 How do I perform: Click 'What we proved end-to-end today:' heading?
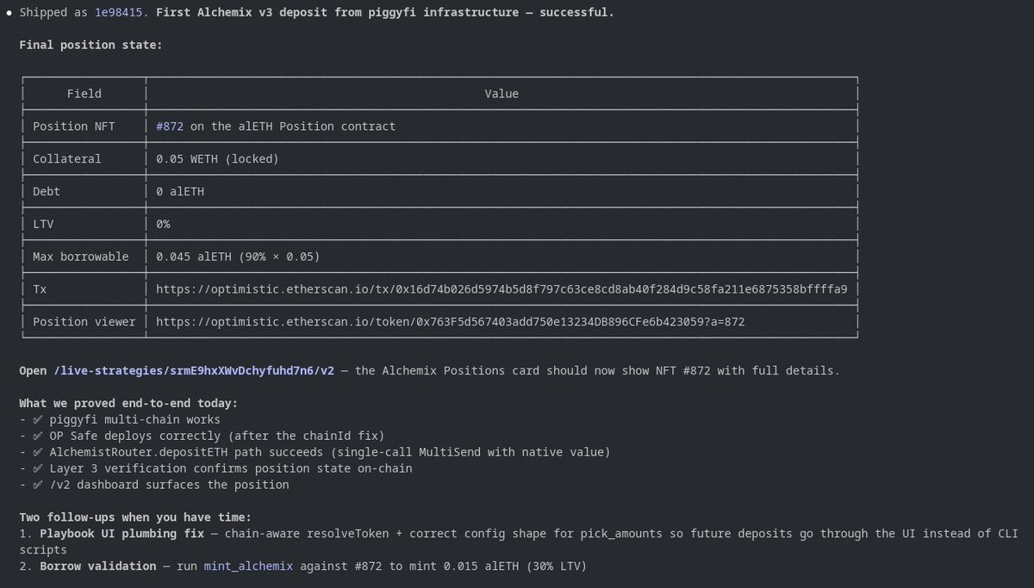128,404
